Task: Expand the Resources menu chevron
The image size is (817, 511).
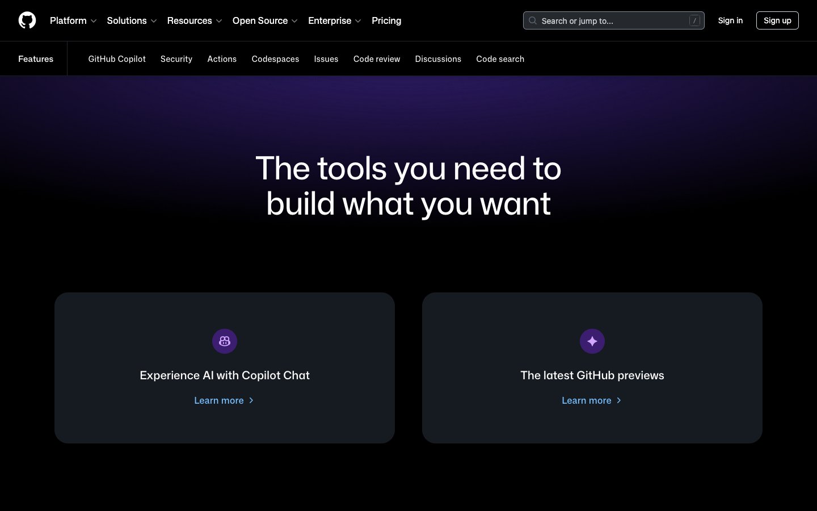Action: point(220,21)
